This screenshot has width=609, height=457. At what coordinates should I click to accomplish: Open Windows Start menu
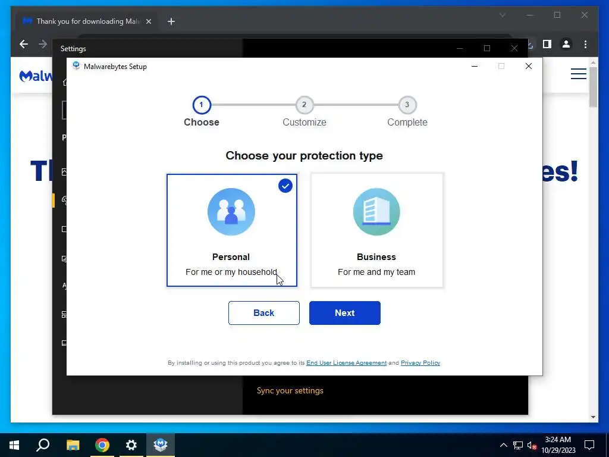14,445
